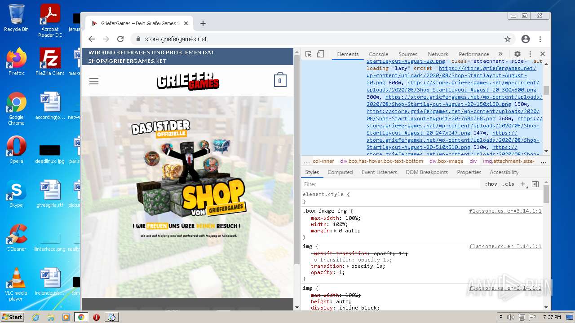Switch to the Console tab
Viewport: 575px width, 323px height.
point(378,54)
